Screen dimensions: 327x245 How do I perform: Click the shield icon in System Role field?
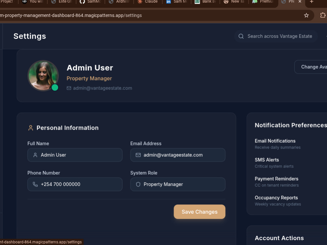138,184
